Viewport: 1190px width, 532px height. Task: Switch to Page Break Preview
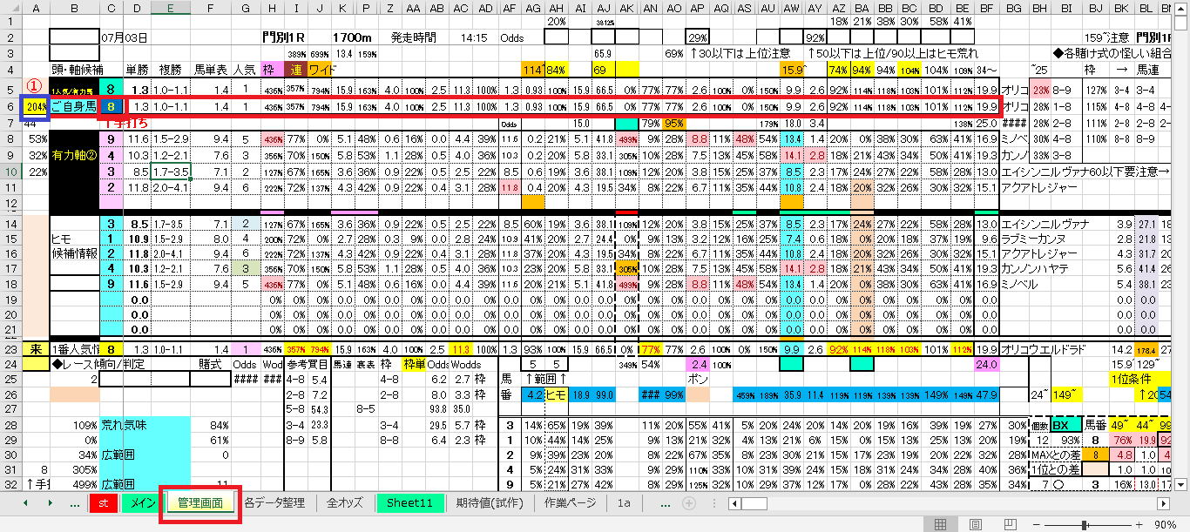(x=1008, y=525)
